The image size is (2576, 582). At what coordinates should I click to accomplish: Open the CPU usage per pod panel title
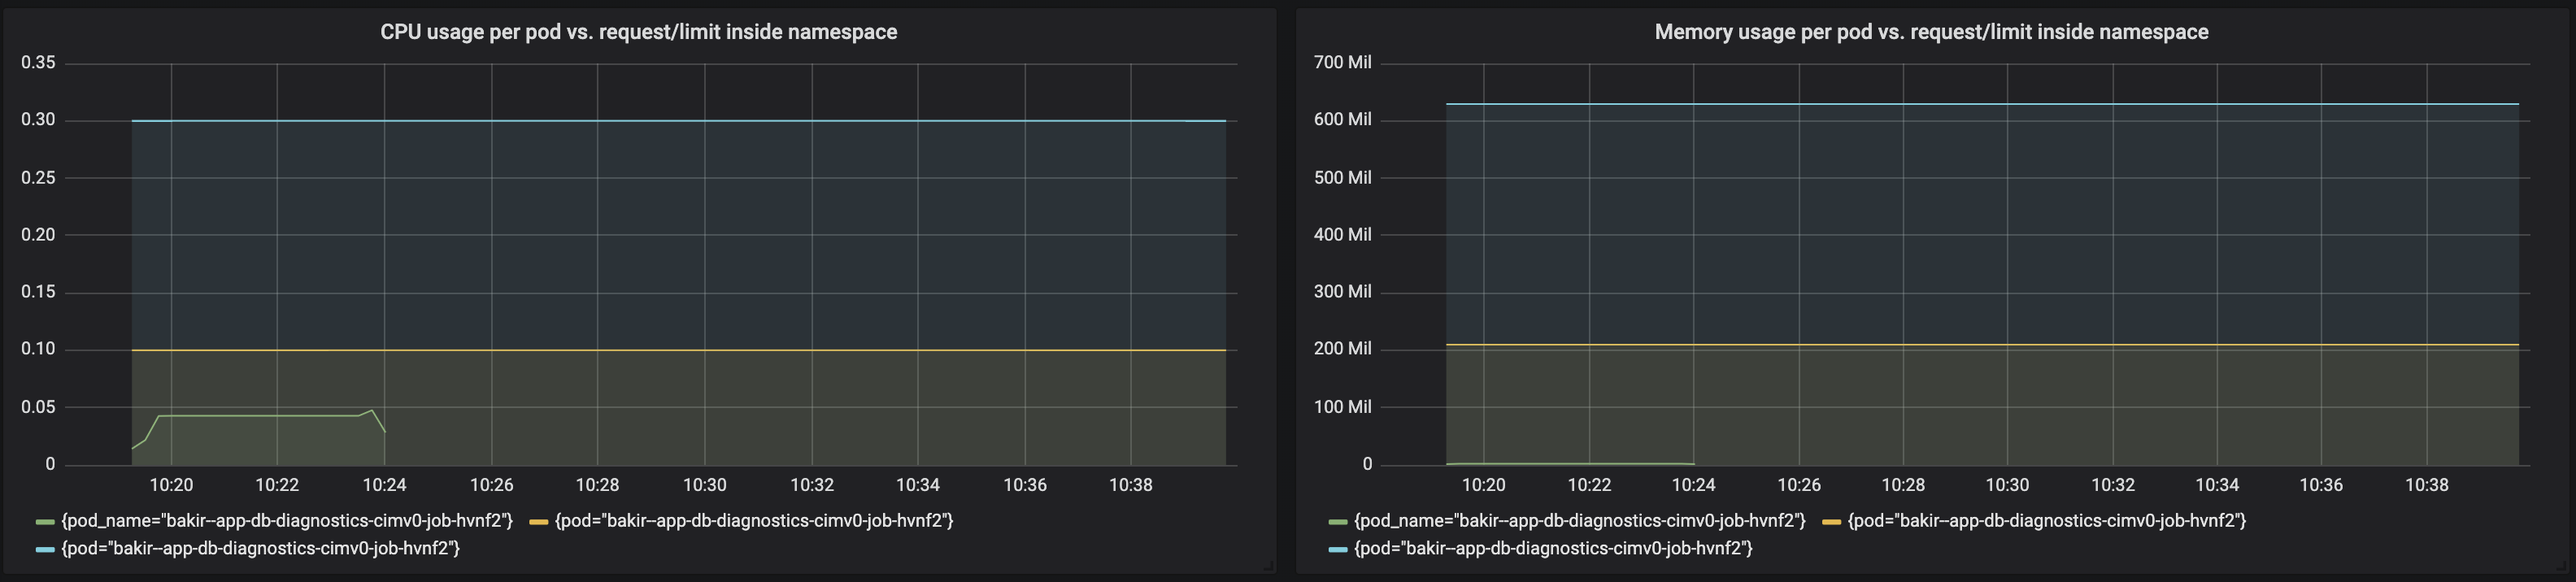point(638,32)
